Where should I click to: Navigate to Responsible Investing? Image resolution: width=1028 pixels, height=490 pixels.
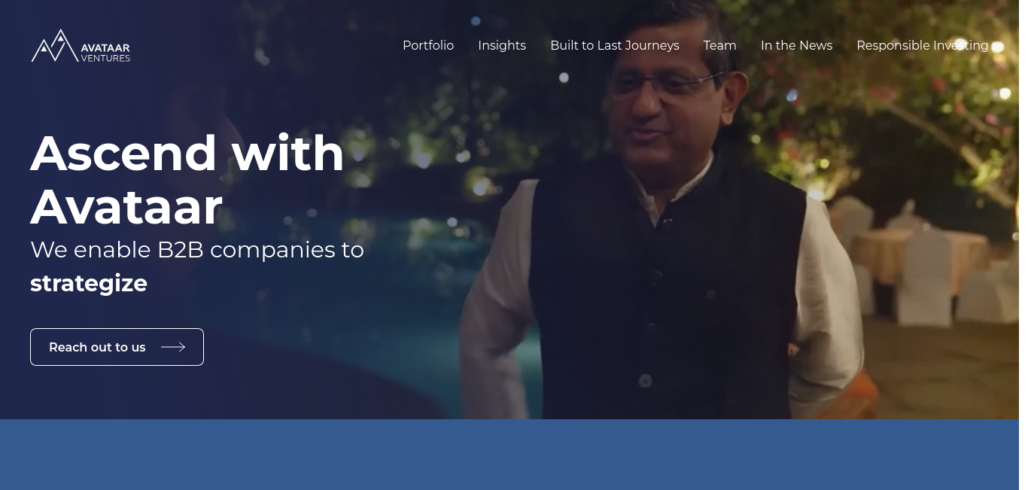[923, 45]
